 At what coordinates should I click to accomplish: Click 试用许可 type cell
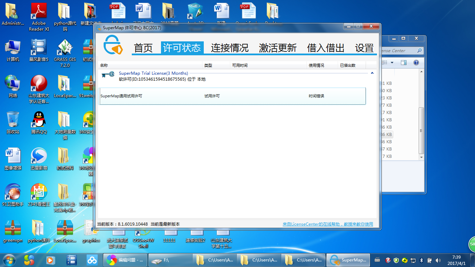(212, 96)
